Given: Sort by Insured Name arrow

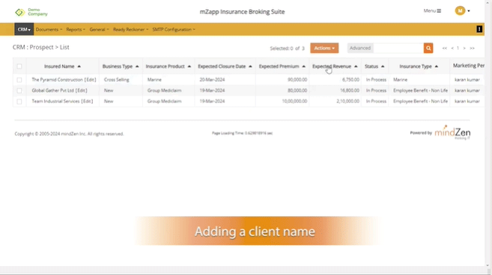Looking at the screenshot, I should 79,67.
